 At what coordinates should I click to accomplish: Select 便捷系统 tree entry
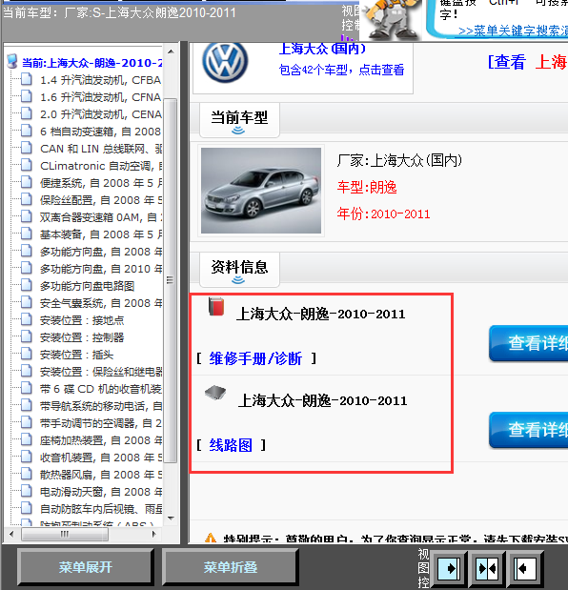tap(100, 183)
